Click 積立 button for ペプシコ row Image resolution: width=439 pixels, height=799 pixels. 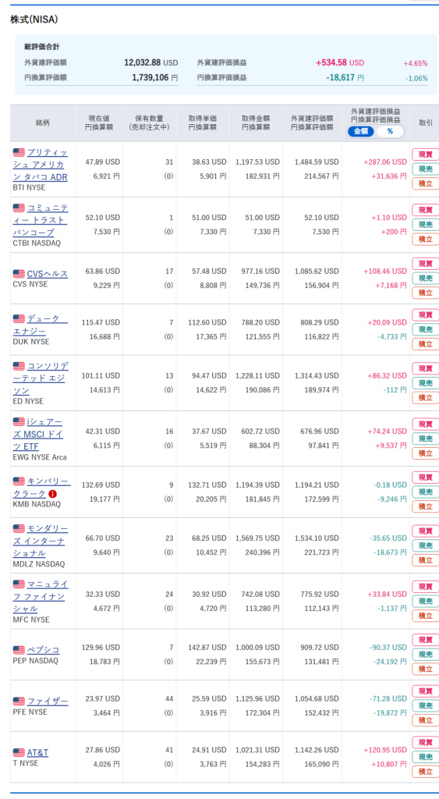click(x=425, y=669)
